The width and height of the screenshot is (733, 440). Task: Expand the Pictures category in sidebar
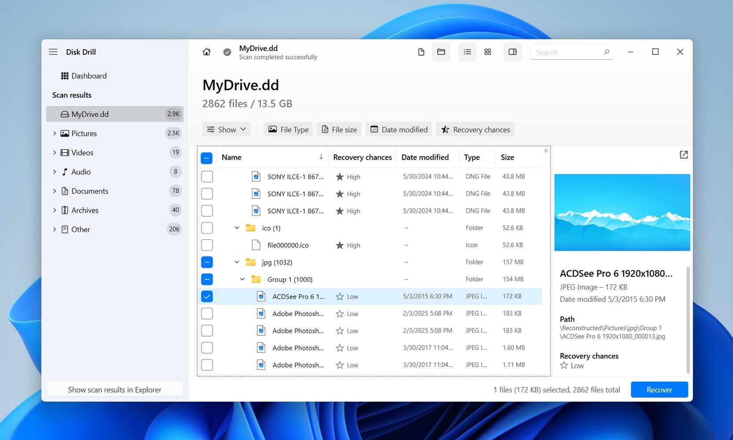click(55, 133)
